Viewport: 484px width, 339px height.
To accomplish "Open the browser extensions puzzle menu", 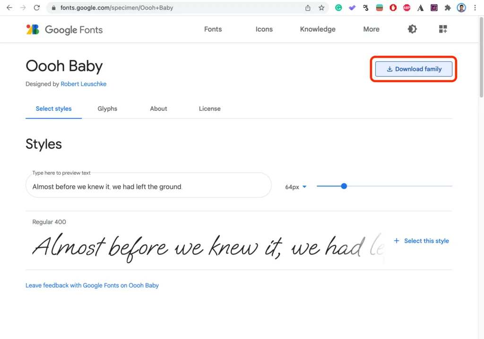I will point(447,8).
